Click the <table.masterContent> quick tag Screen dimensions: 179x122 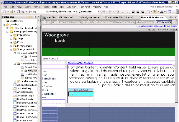(x=70, y=22)
